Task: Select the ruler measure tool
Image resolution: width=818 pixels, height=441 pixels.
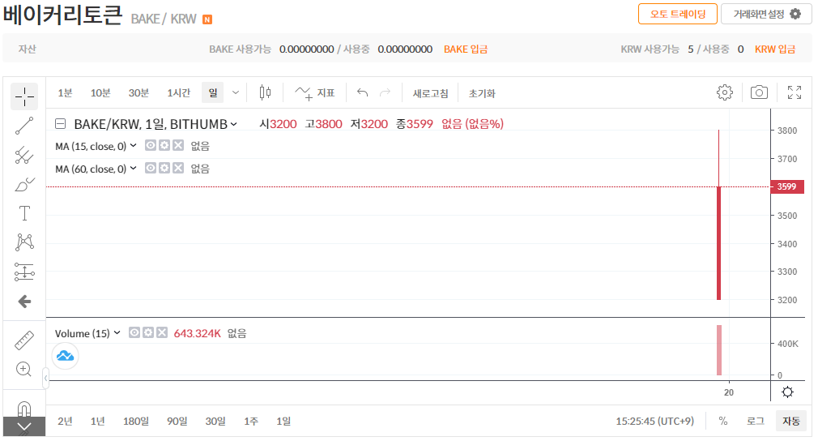Action: [x=24, y=340]
